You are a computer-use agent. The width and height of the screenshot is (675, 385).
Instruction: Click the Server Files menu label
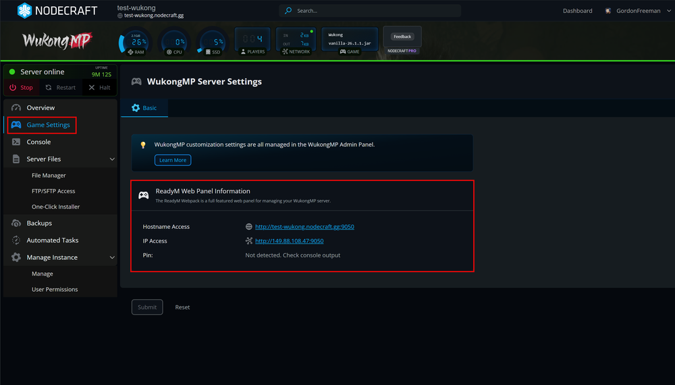43,159
